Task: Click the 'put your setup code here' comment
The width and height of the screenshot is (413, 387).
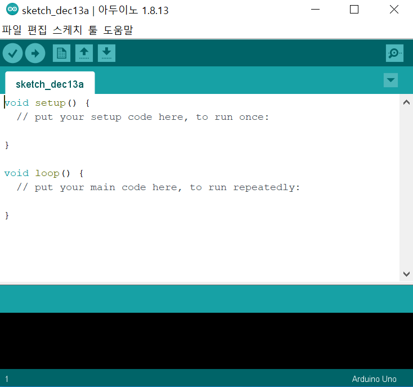Action: 143,117
